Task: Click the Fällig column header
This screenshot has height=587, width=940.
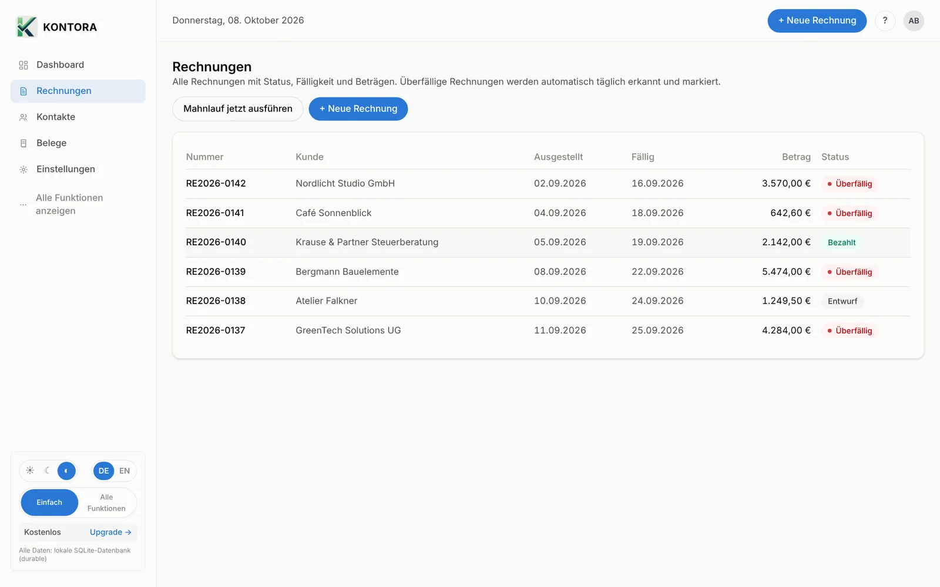Action: point(643,157)
